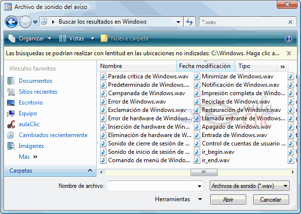Click the Imágenes folder icon

coord(11,146)
